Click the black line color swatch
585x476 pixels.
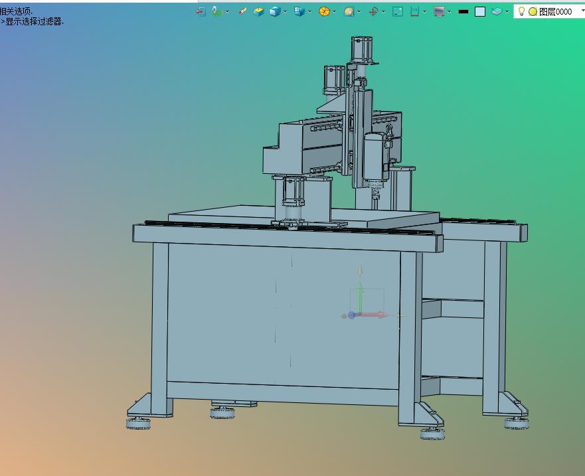[x=463, y=12]
